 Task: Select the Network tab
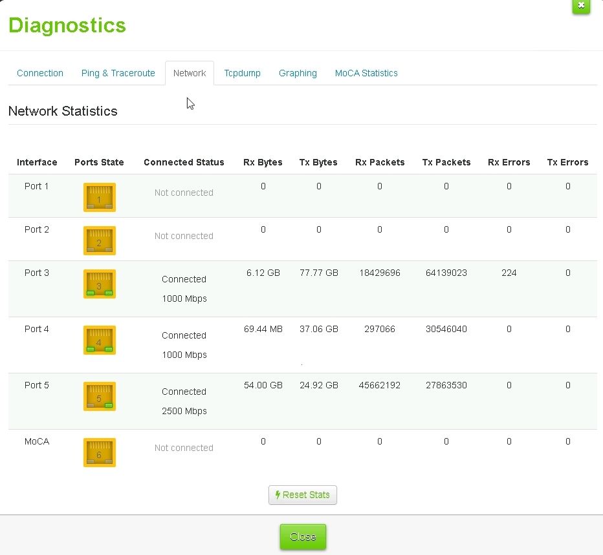(190, 73)
